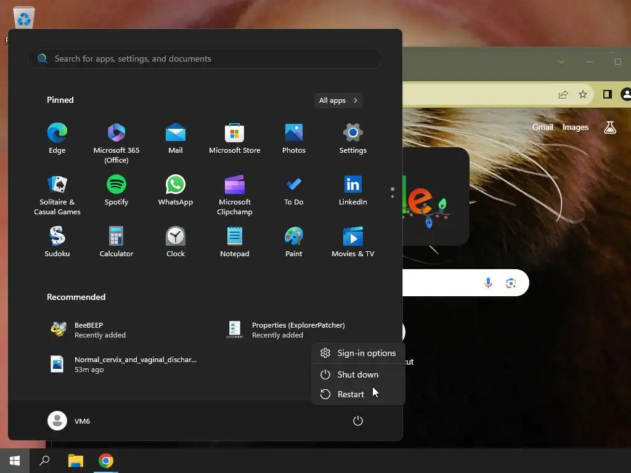The image size is (631, 473).
Task: Open the Chrome profile avatar
Action: (626, 94)
